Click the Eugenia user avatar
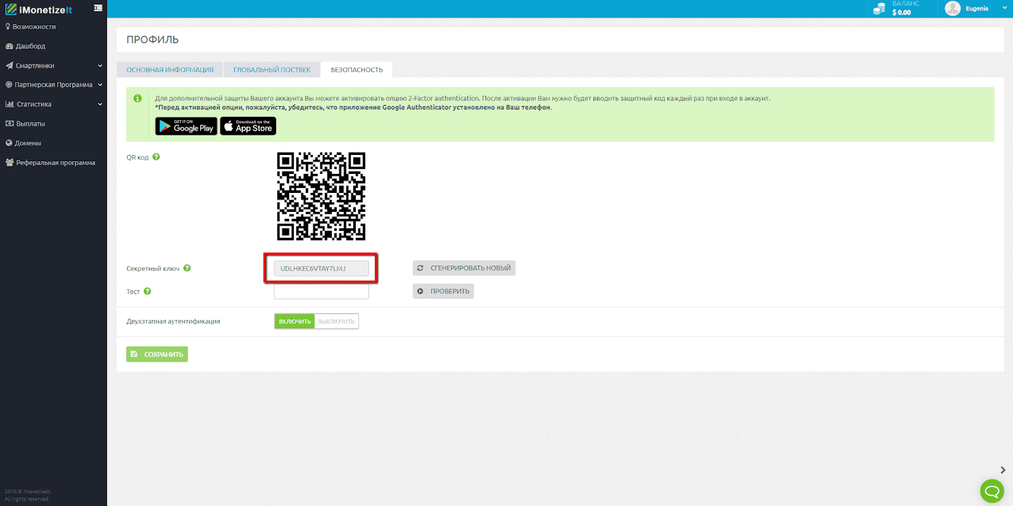The width and height of the screenshot is (1013, 506). coord(952,8)
